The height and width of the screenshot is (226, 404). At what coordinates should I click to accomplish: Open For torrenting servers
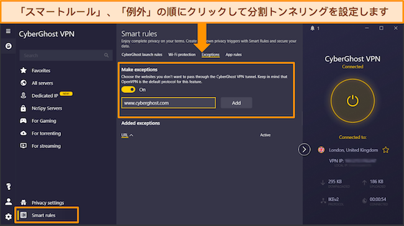click(46, 133)
